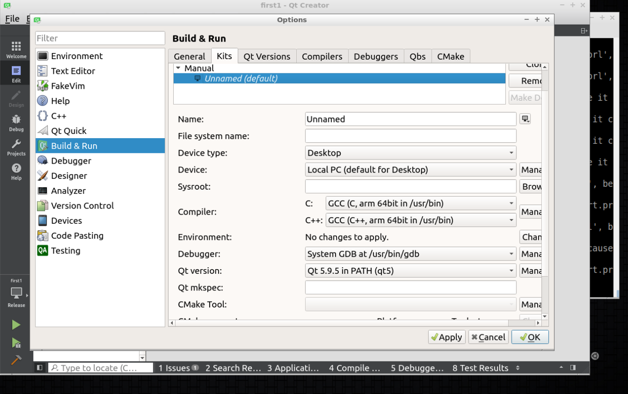Select FakeVim options category
628x394 pixels.
coord(100,86)
